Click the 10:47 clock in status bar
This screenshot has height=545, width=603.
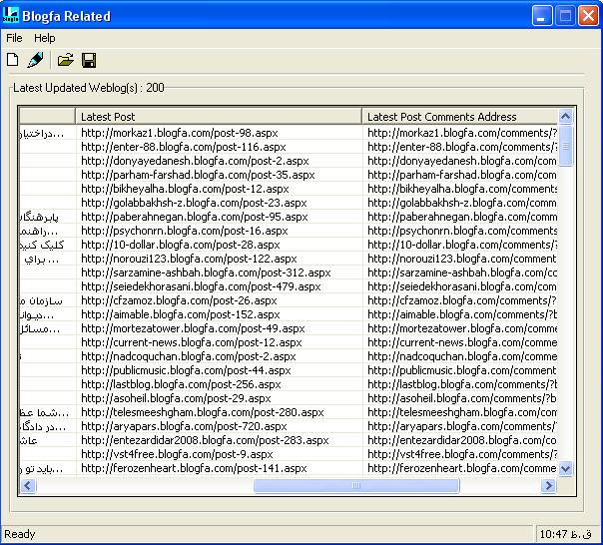coord(565,534)
